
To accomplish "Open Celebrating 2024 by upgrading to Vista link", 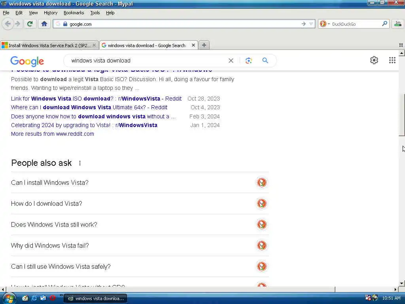I will point(84,125).
